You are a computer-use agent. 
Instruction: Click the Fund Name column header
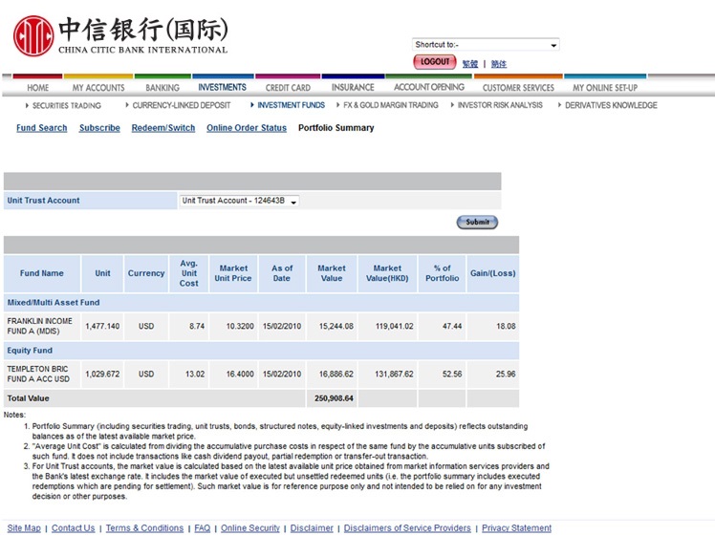point(41,273)
